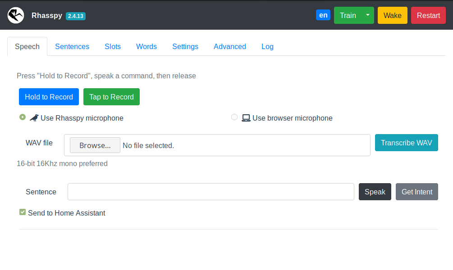Click the Use Rhasspy microphone label
The height and width of the screenshot is (270, 453).
coord(82,118)
